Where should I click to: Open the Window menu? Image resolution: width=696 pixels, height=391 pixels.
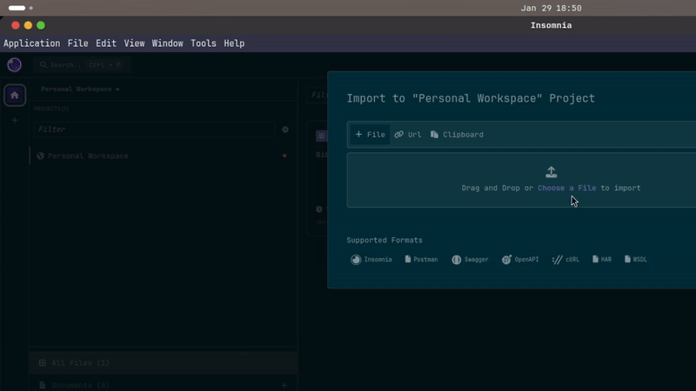pos(167,43)
